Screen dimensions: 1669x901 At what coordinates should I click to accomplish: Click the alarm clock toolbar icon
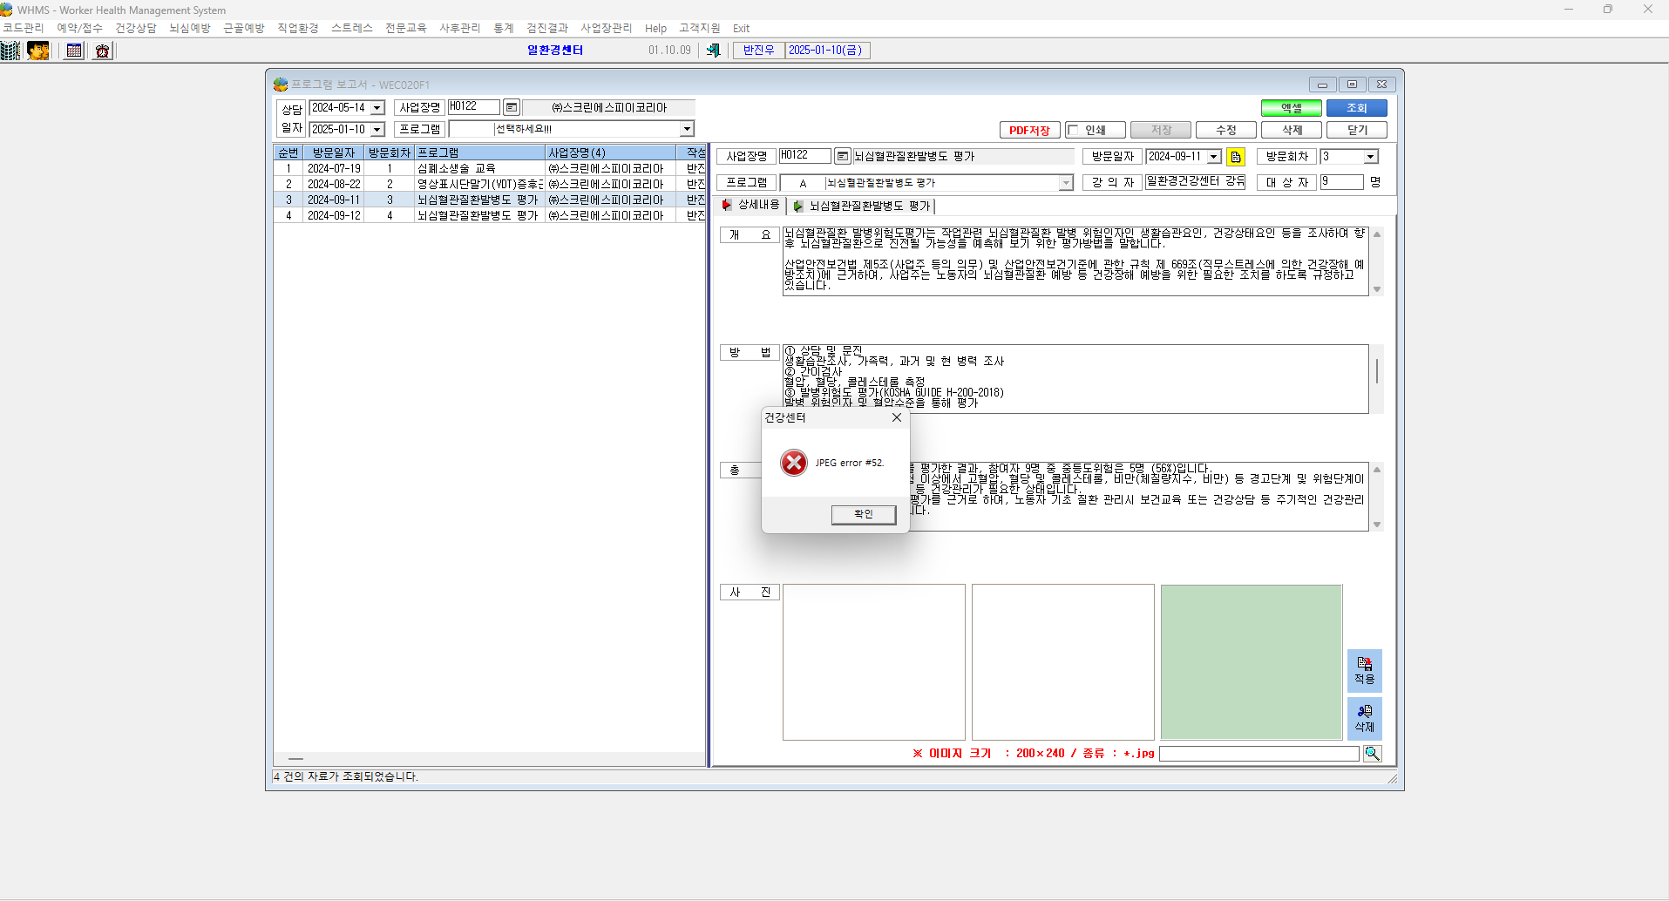tap(102, 51)
